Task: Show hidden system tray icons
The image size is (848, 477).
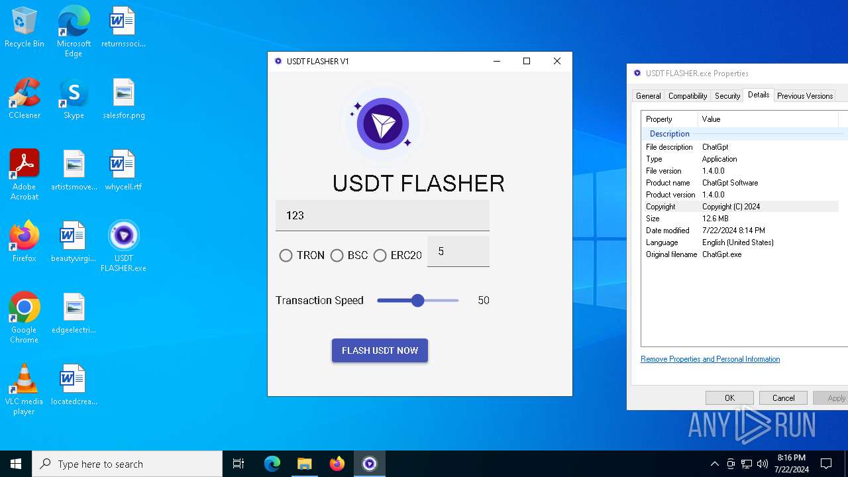Action: coord(714,464)
